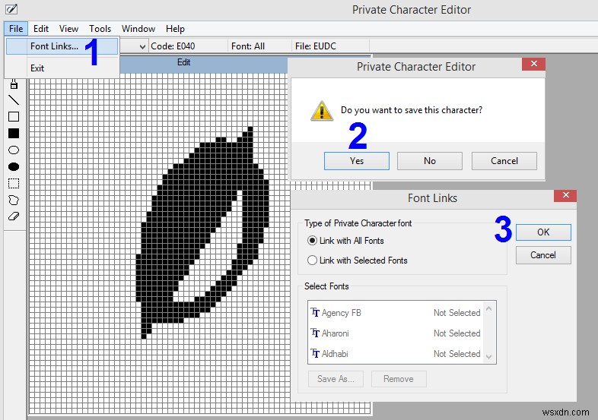Open the Tools menu

click(x=100, y=29)
